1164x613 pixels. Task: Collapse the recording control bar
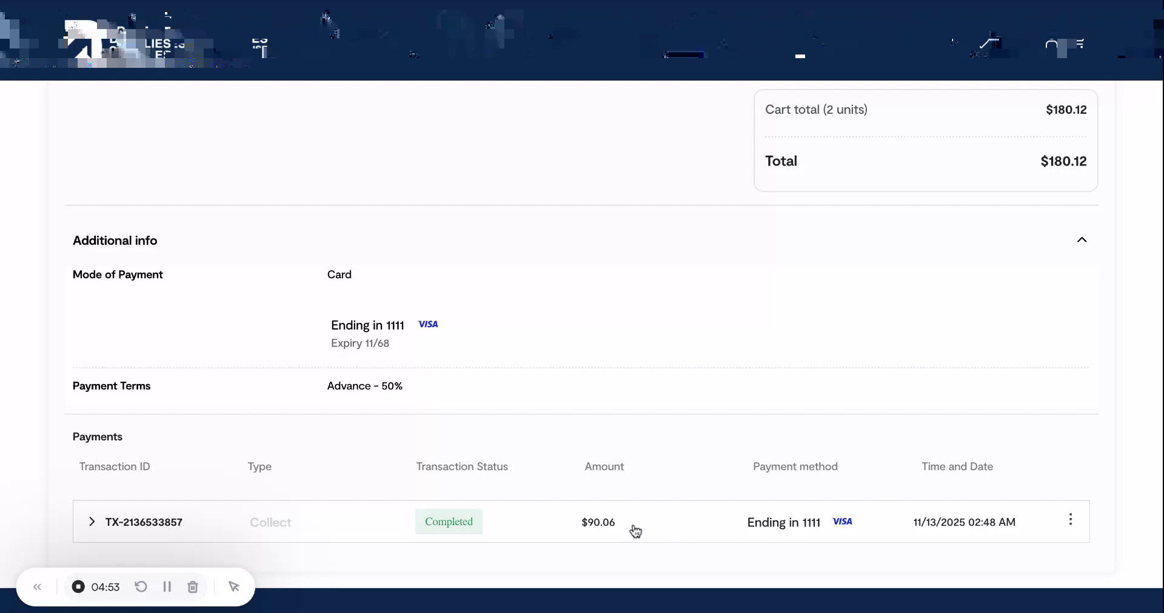[38, 587]
